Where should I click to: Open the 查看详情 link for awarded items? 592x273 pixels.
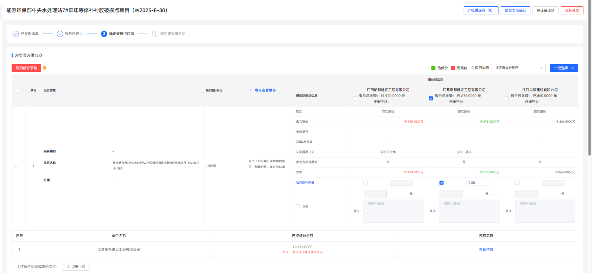pos(486,250)
